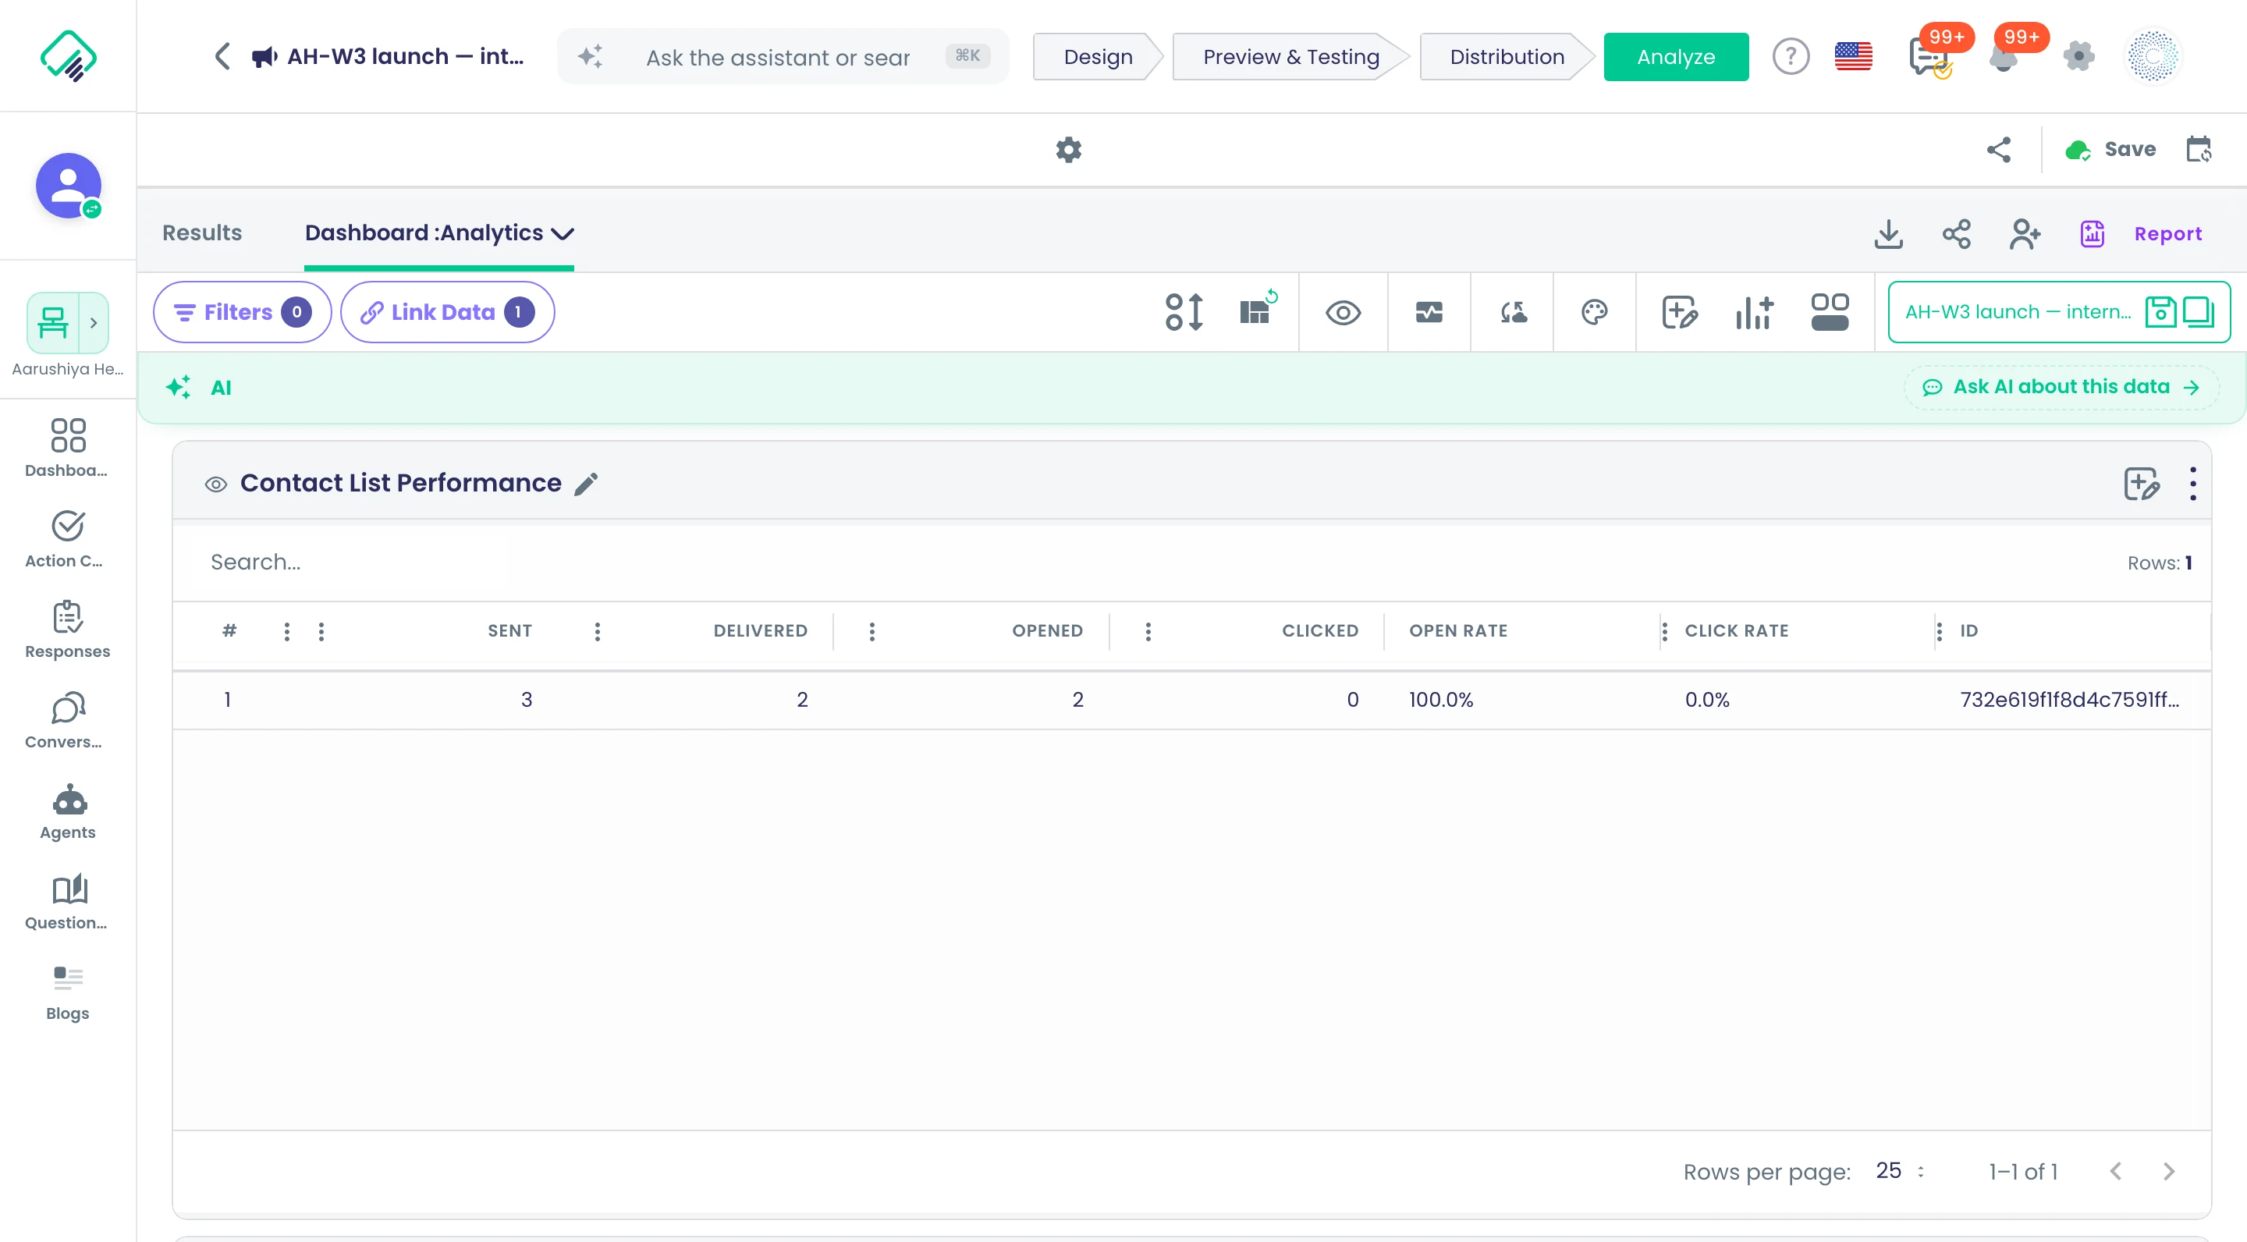Click the AI sparkle label
The height and width of the screenshot is (1242, 2247).
click(198, 387)
